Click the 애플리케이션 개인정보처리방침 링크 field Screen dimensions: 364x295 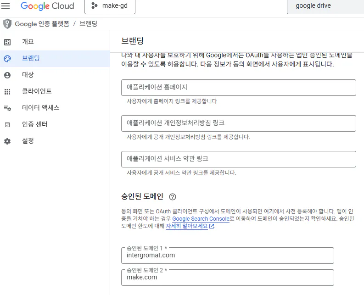(x=238, y=123)
